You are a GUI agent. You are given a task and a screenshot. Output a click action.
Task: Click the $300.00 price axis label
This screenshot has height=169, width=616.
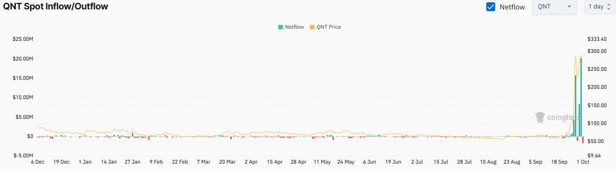pos(597,51)
